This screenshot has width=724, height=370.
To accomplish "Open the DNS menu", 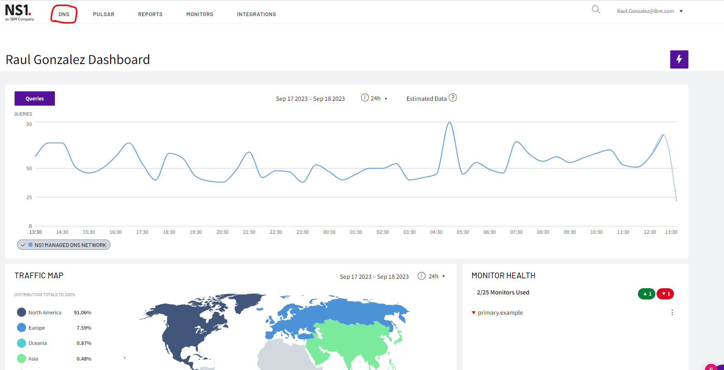I will tap(64, 14).
